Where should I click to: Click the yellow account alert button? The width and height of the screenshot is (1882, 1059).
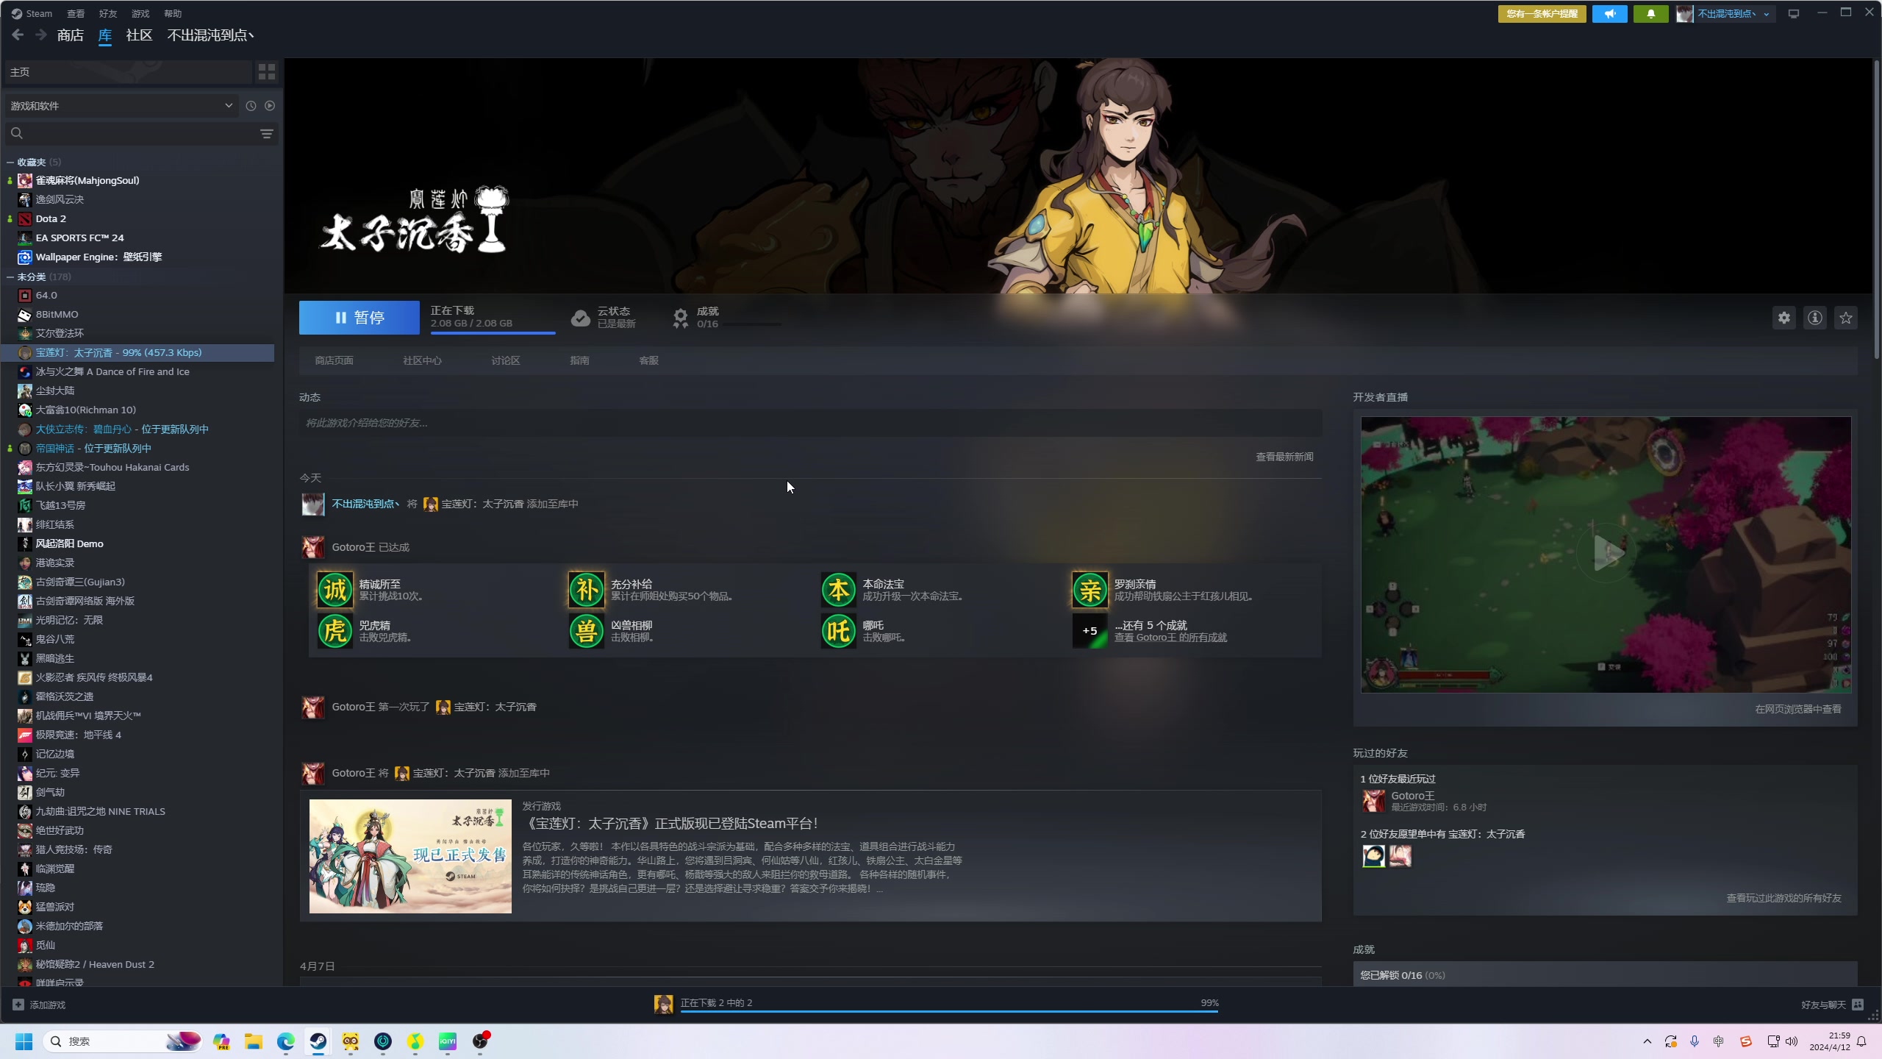(1542, 13)
